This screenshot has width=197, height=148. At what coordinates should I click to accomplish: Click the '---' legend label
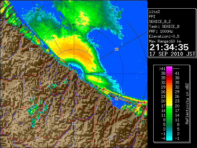(x=176, y=69)
